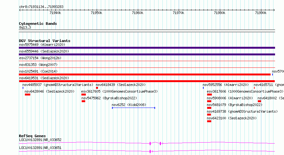
Task: Open esv2737154 (Wong2012b) variant entry
Action: [x=40, y=58]
